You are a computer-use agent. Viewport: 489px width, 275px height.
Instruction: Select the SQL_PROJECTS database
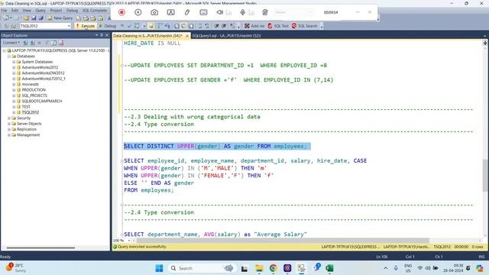point(34,95)
